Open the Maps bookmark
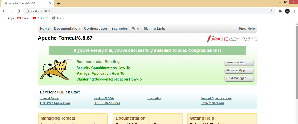The height and width of the screenshot is (124, 298). [x=58, y=18]
